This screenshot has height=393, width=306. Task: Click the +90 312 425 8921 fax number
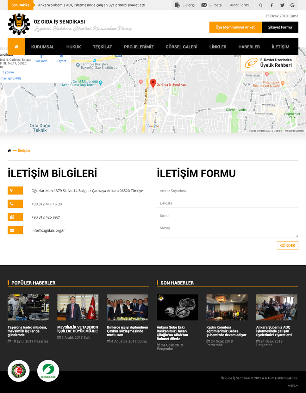[46, 217]
